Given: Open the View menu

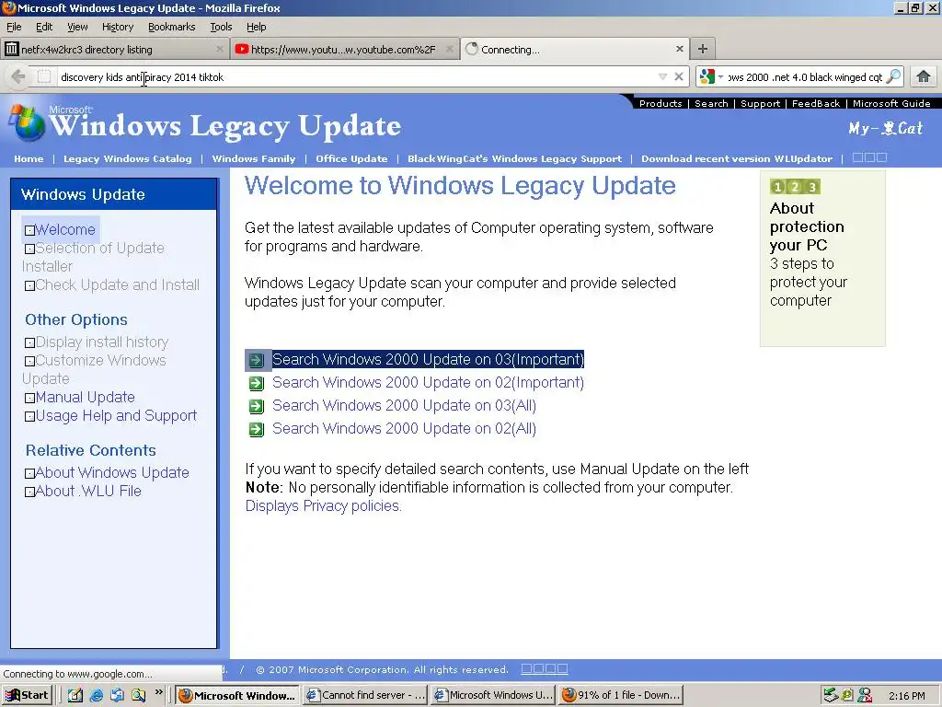Looking at the screenshot, I should point(77,27).
